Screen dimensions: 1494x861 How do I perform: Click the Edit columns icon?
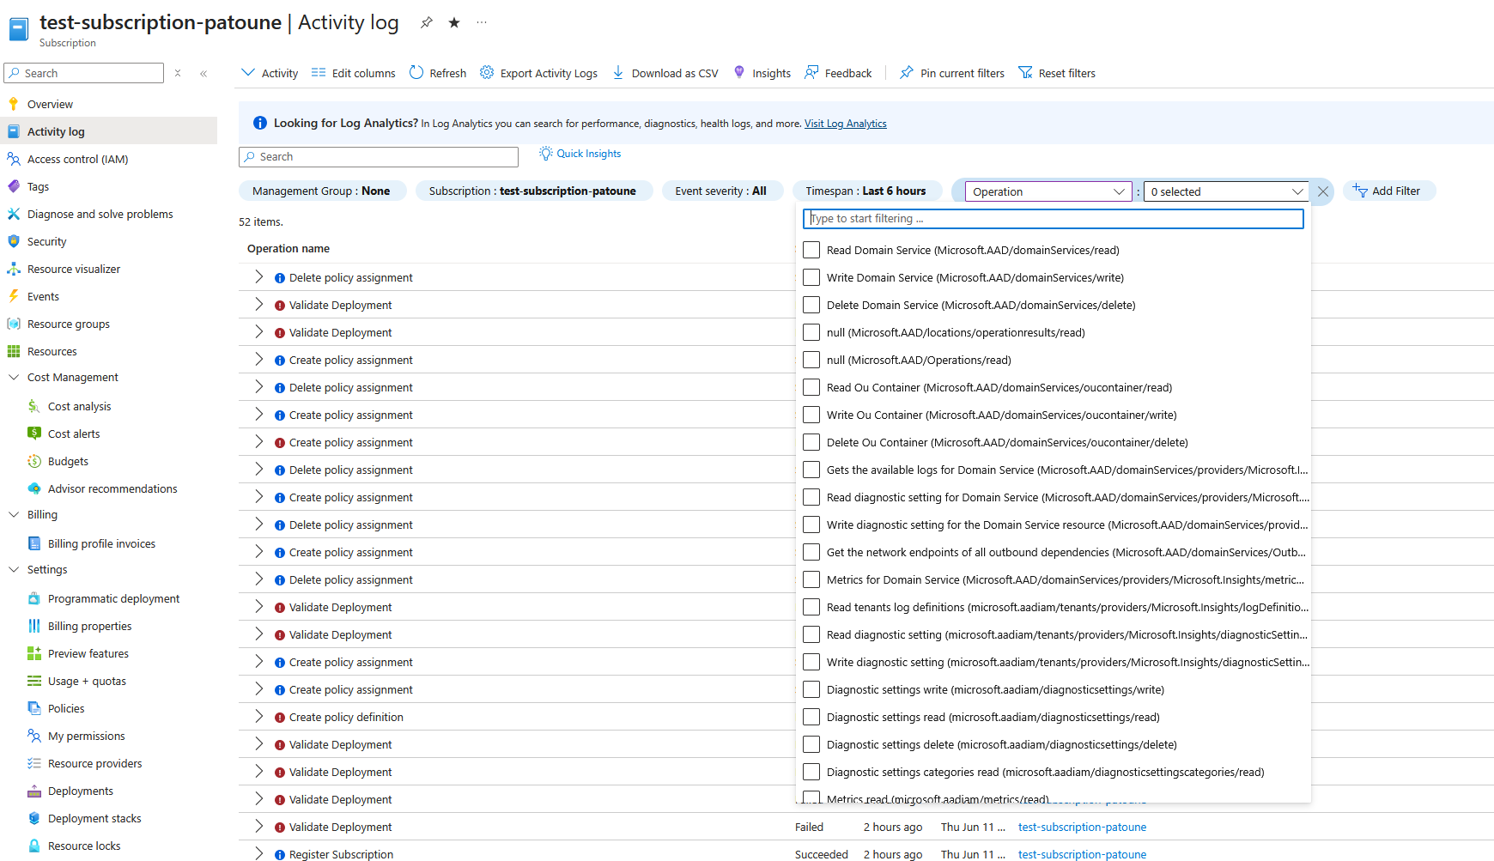319,73
